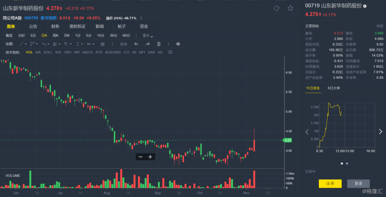Open technical indicator settings gear
The image size is (386, 197).
[170, 52]
